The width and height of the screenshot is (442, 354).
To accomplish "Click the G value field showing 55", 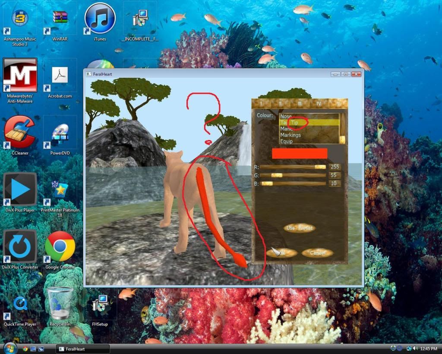I will (x=335, y=175).
